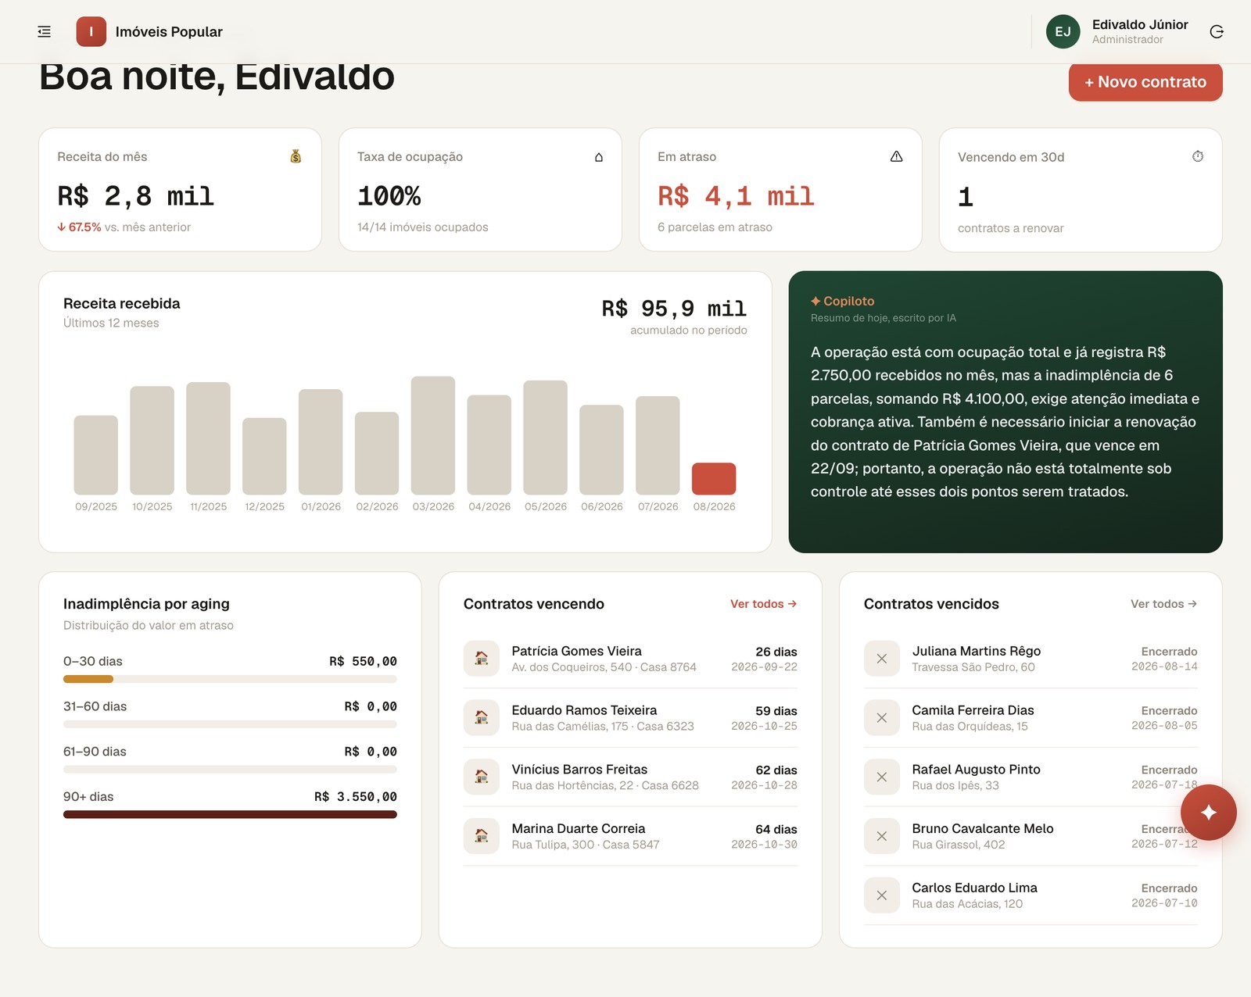The image size is (1251, 997).
Task: Click house icon next to Marina Duarte Correia
Action: coord(482,836)
